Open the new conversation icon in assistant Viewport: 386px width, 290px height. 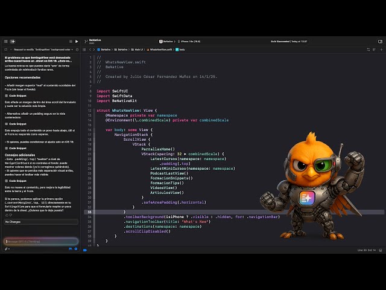pos(5,50)
